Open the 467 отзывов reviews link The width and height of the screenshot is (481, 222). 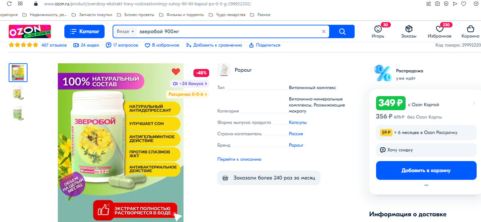pyautogui.click(x=54, y=45)
